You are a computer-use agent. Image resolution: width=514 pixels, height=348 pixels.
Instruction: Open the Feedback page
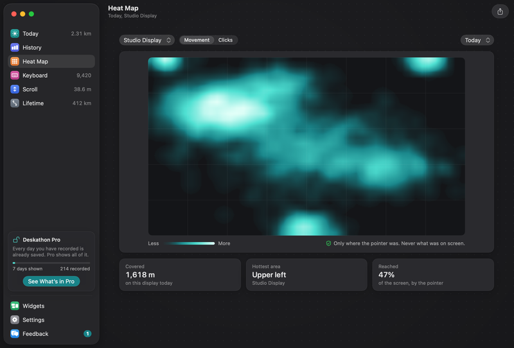pyautogui.click(x=51, y=334)
